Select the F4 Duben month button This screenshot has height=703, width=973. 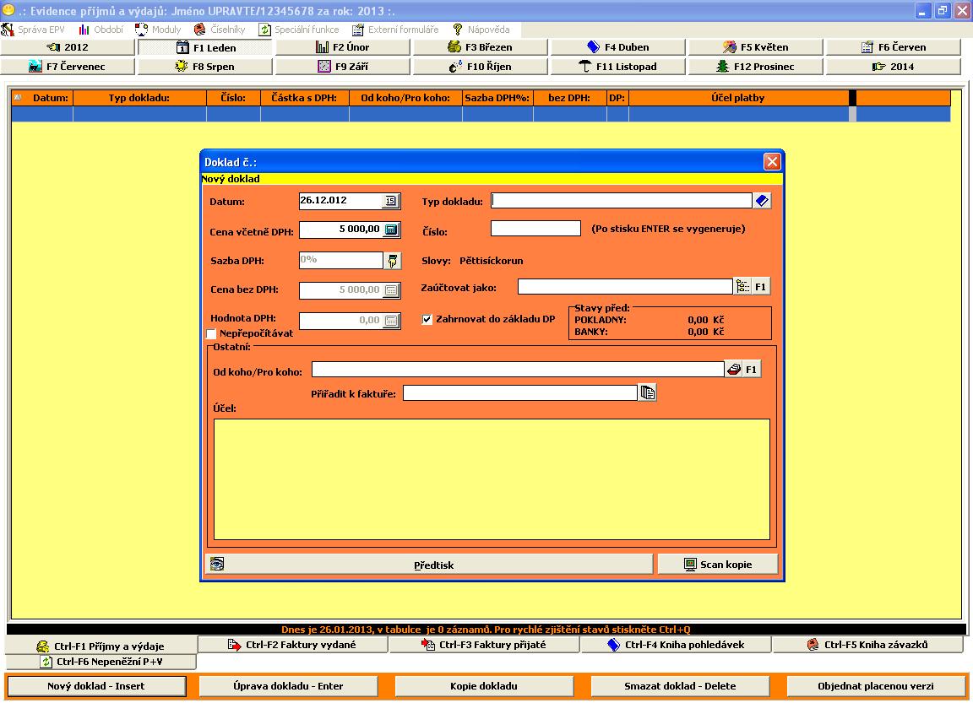(x=618, y=47)
